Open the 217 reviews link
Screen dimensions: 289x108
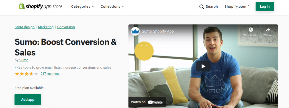(50, 74)
